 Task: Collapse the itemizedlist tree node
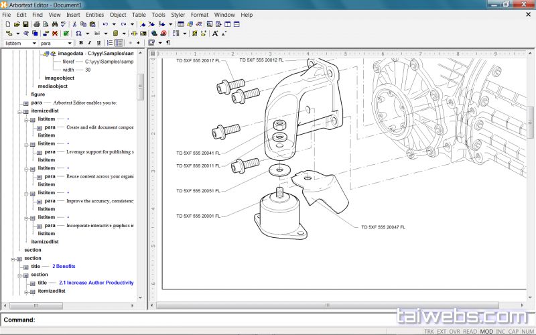[x=19, y=111]
